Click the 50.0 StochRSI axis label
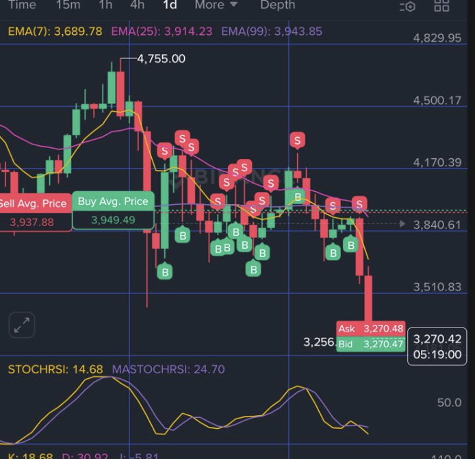The width and height of the screenshot is (475, 459). pyautogui.click(x=449, y=403)
